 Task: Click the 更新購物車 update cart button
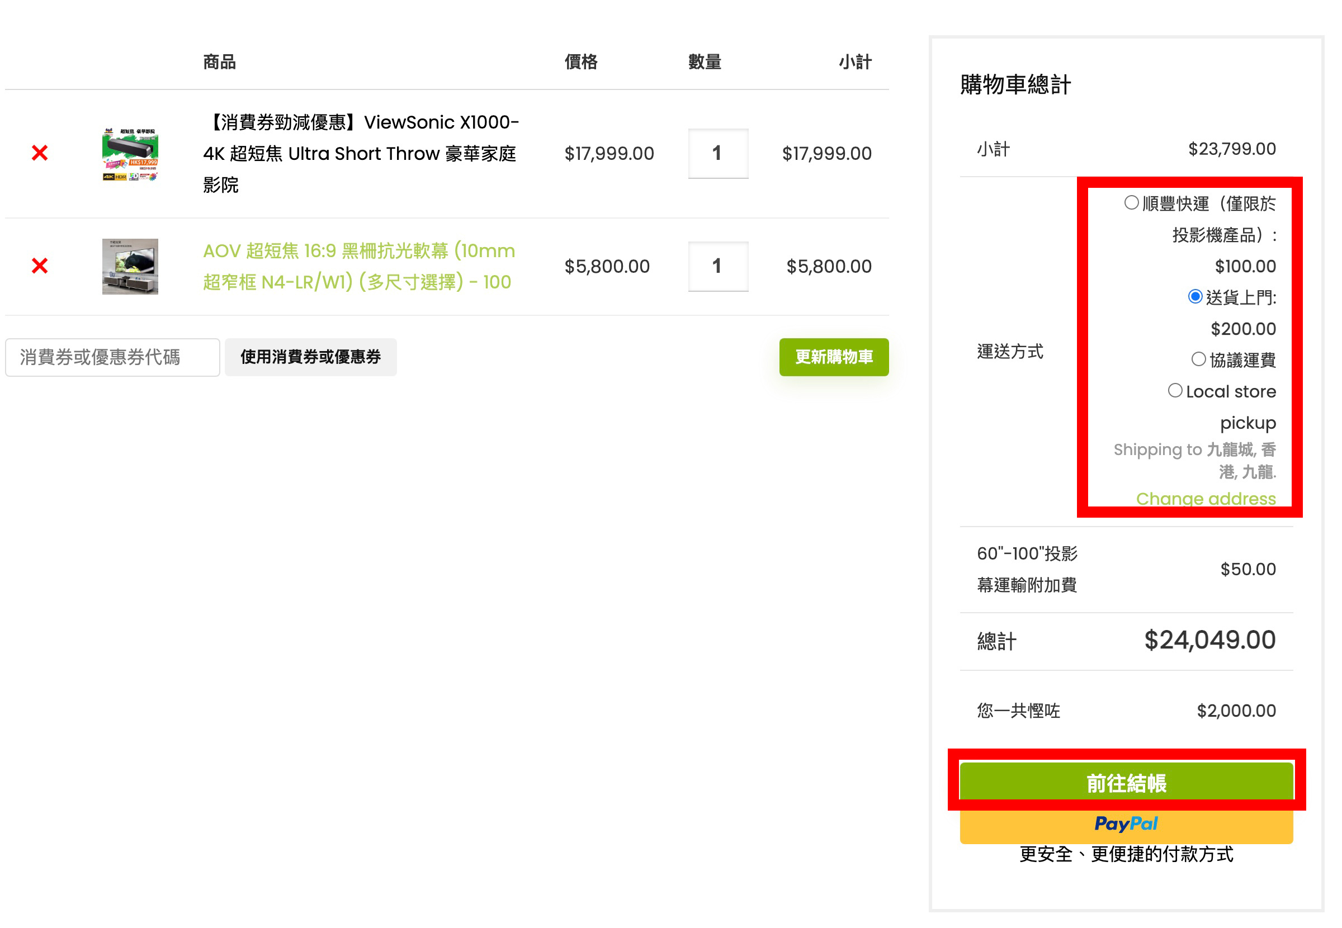click(834, 357)
